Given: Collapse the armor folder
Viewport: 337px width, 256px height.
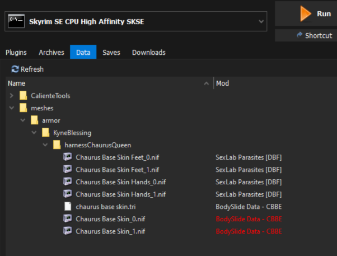Looking at the screenshot, I should (x=23, y=120).
